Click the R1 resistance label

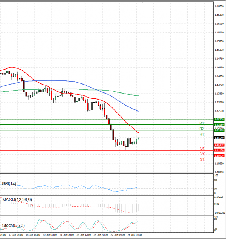(x=202, y=135)
